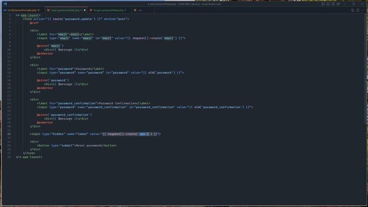Click old('password_confirmation') value expression
368x207 pixels.
coord(219,107)
